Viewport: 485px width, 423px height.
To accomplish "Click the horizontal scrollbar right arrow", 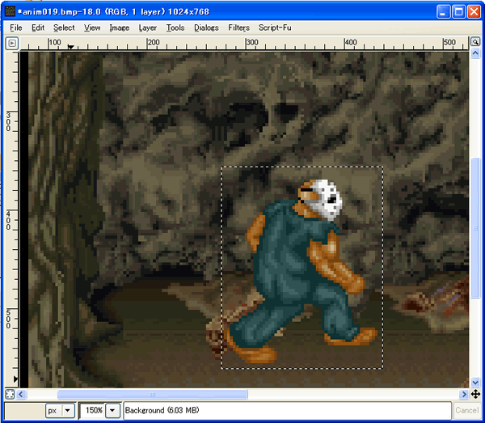I will tap(464, 394).
